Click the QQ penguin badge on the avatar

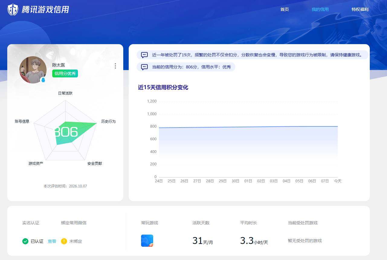click(43, 80)
